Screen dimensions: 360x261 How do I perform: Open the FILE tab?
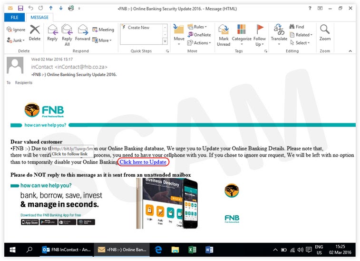[x=14, y=17]
